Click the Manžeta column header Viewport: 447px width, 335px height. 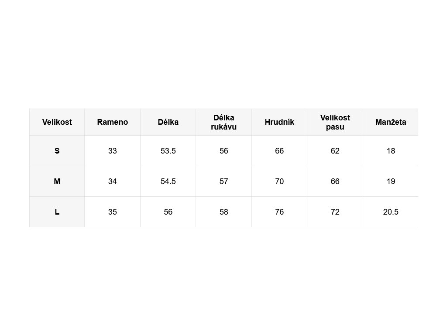(391, 122)
